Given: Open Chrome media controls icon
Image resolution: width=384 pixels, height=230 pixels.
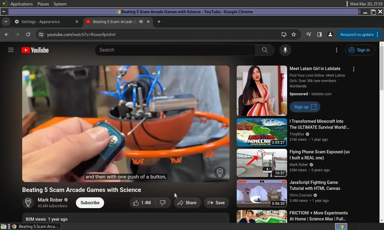Looking at the screenshot, I should pyautogui.click(x=309, y=34).
